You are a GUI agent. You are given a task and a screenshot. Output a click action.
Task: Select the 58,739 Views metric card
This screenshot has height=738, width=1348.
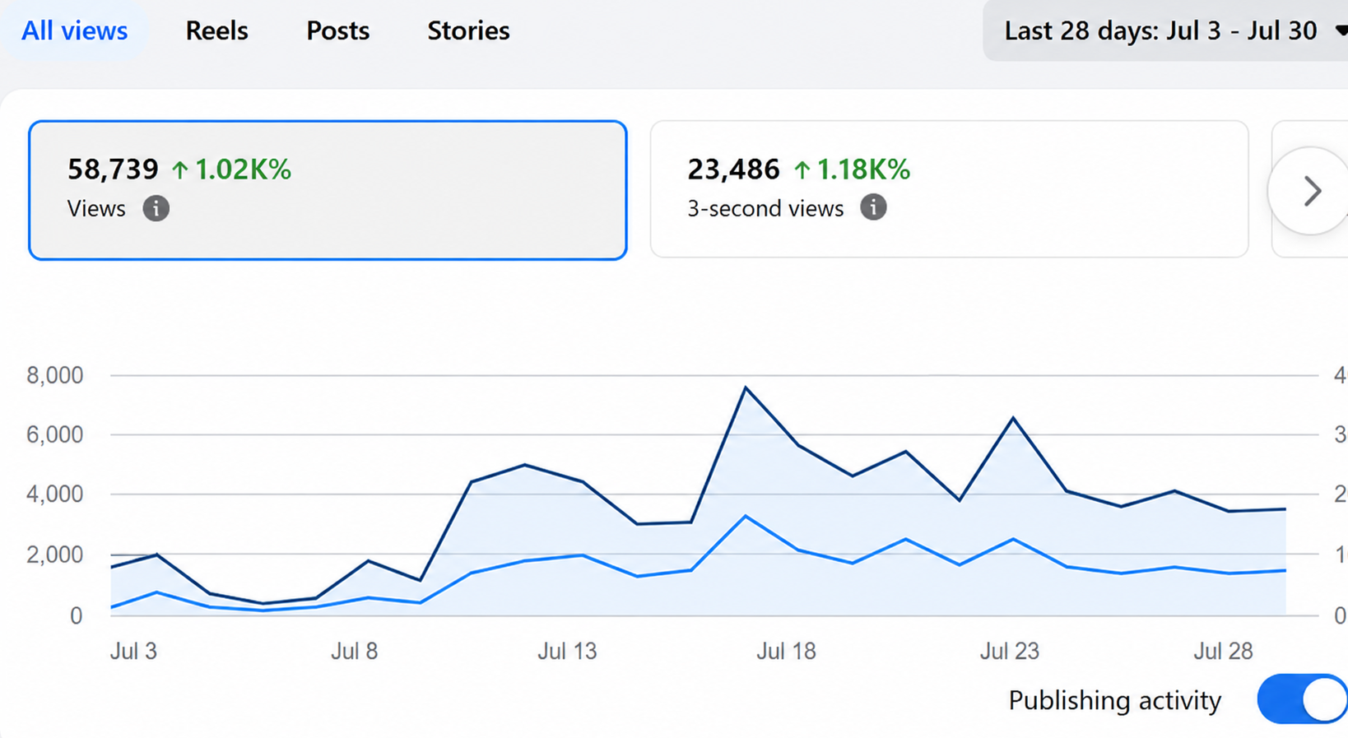328,190
